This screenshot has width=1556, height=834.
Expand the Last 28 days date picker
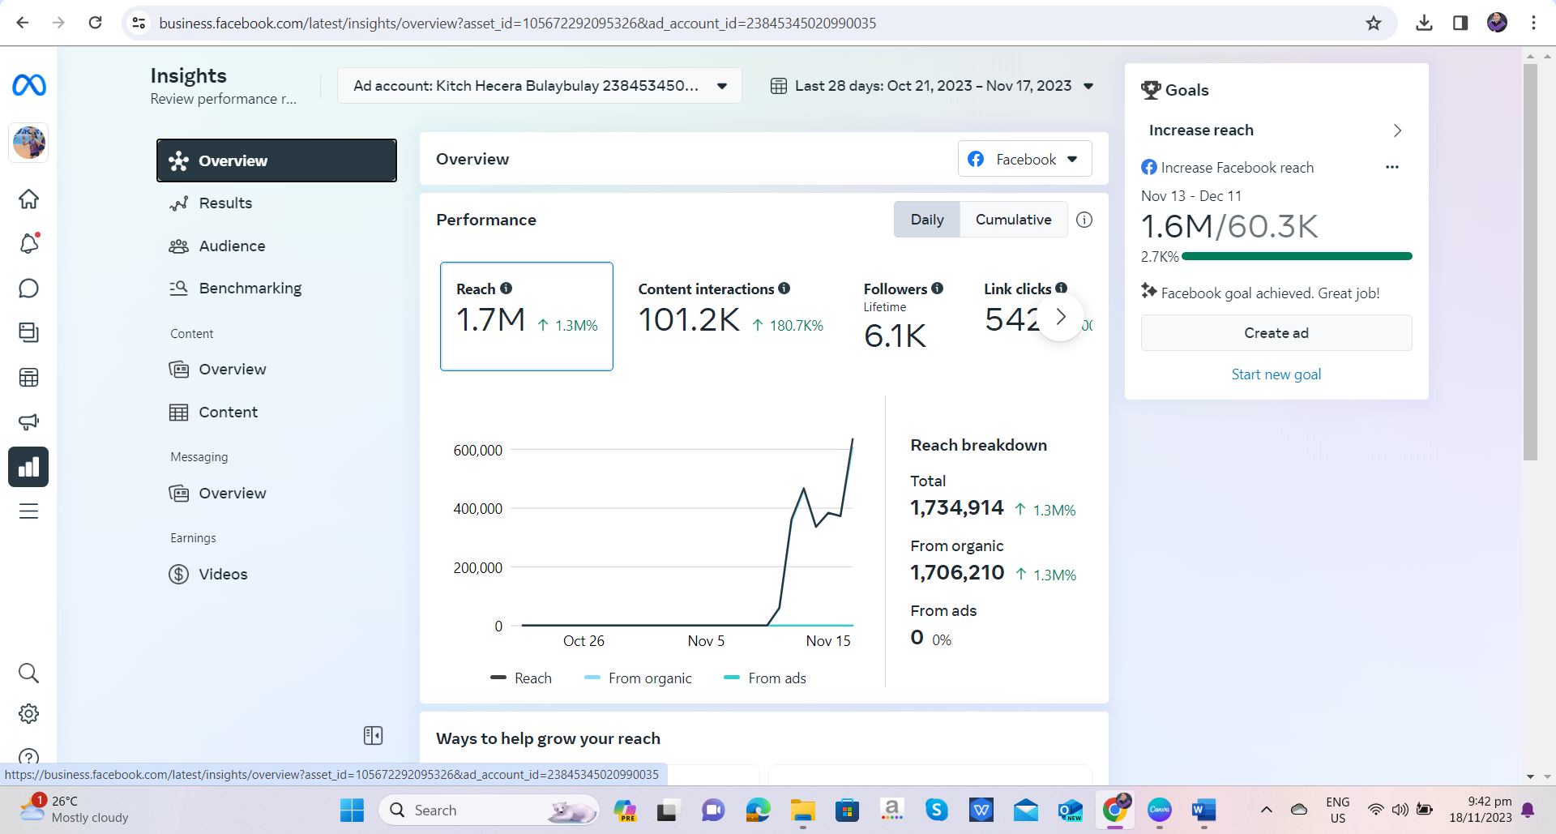pos(932,86)
